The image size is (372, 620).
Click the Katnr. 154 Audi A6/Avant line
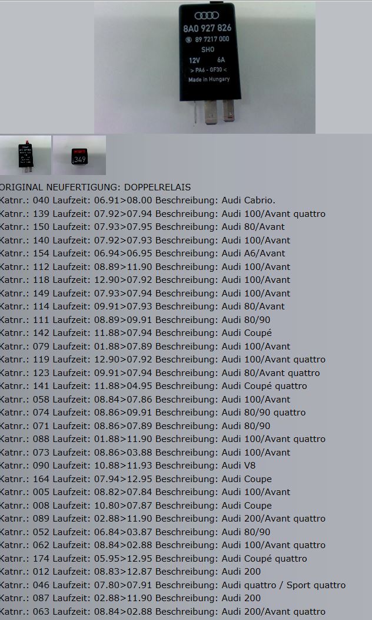pos(142,253)
